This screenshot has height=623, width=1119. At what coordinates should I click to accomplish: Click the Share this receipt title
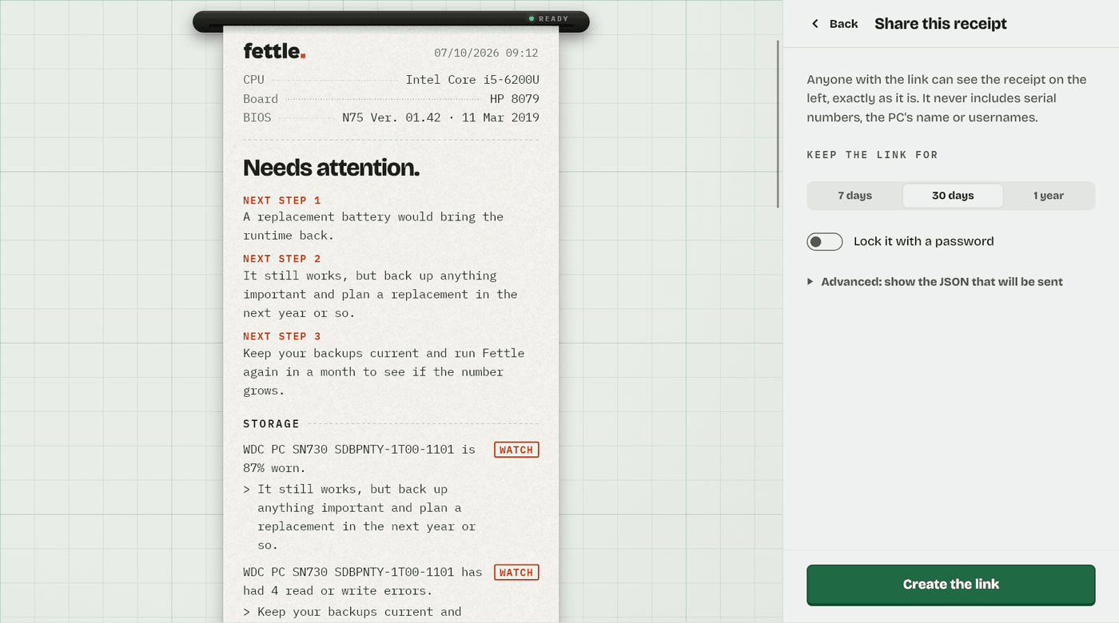click(941, 24)
